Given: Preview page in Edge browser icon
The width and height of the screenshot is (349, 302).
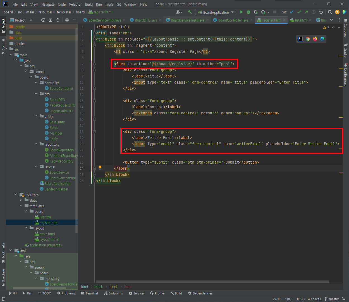Looking at the screenshot, I should (x=322, y=39).
